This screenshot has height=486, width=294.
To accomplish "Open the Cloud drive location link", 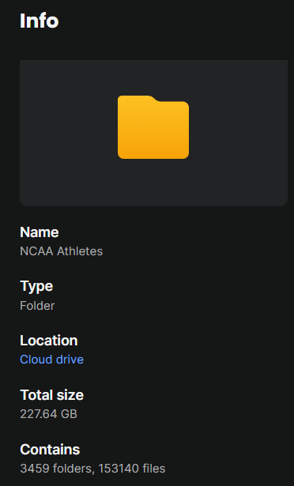I will pos(52,360).
